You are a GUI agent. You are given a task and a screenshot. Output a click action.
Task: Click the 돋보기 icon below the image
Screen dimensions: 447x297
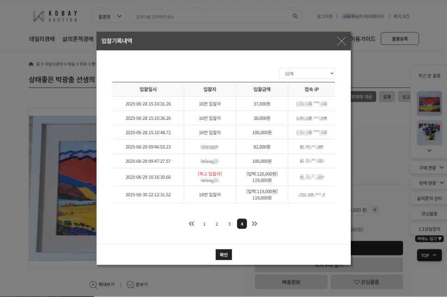point(130,285)
